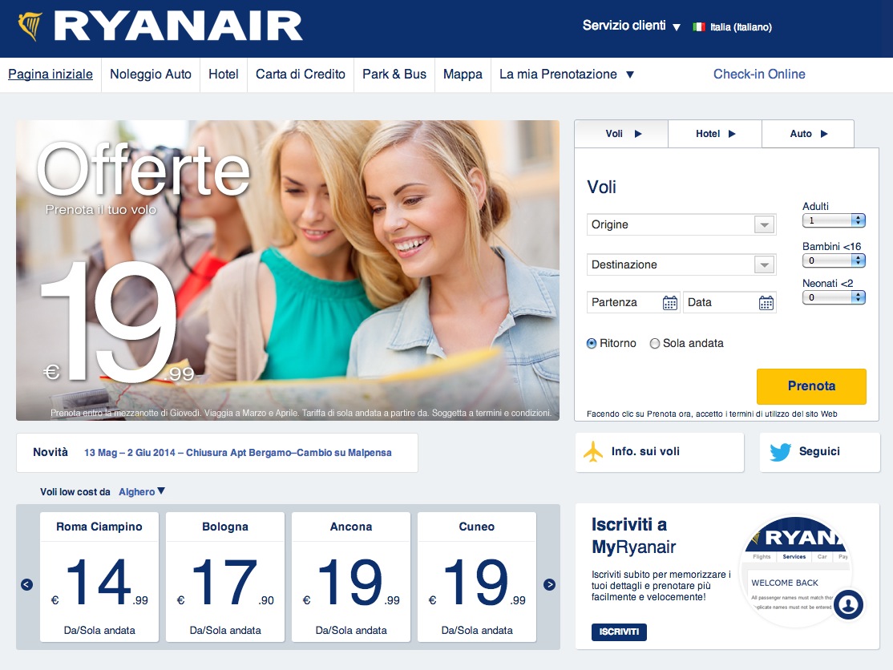Select the Sola andata radio button
893x670 pixels.
655,343
